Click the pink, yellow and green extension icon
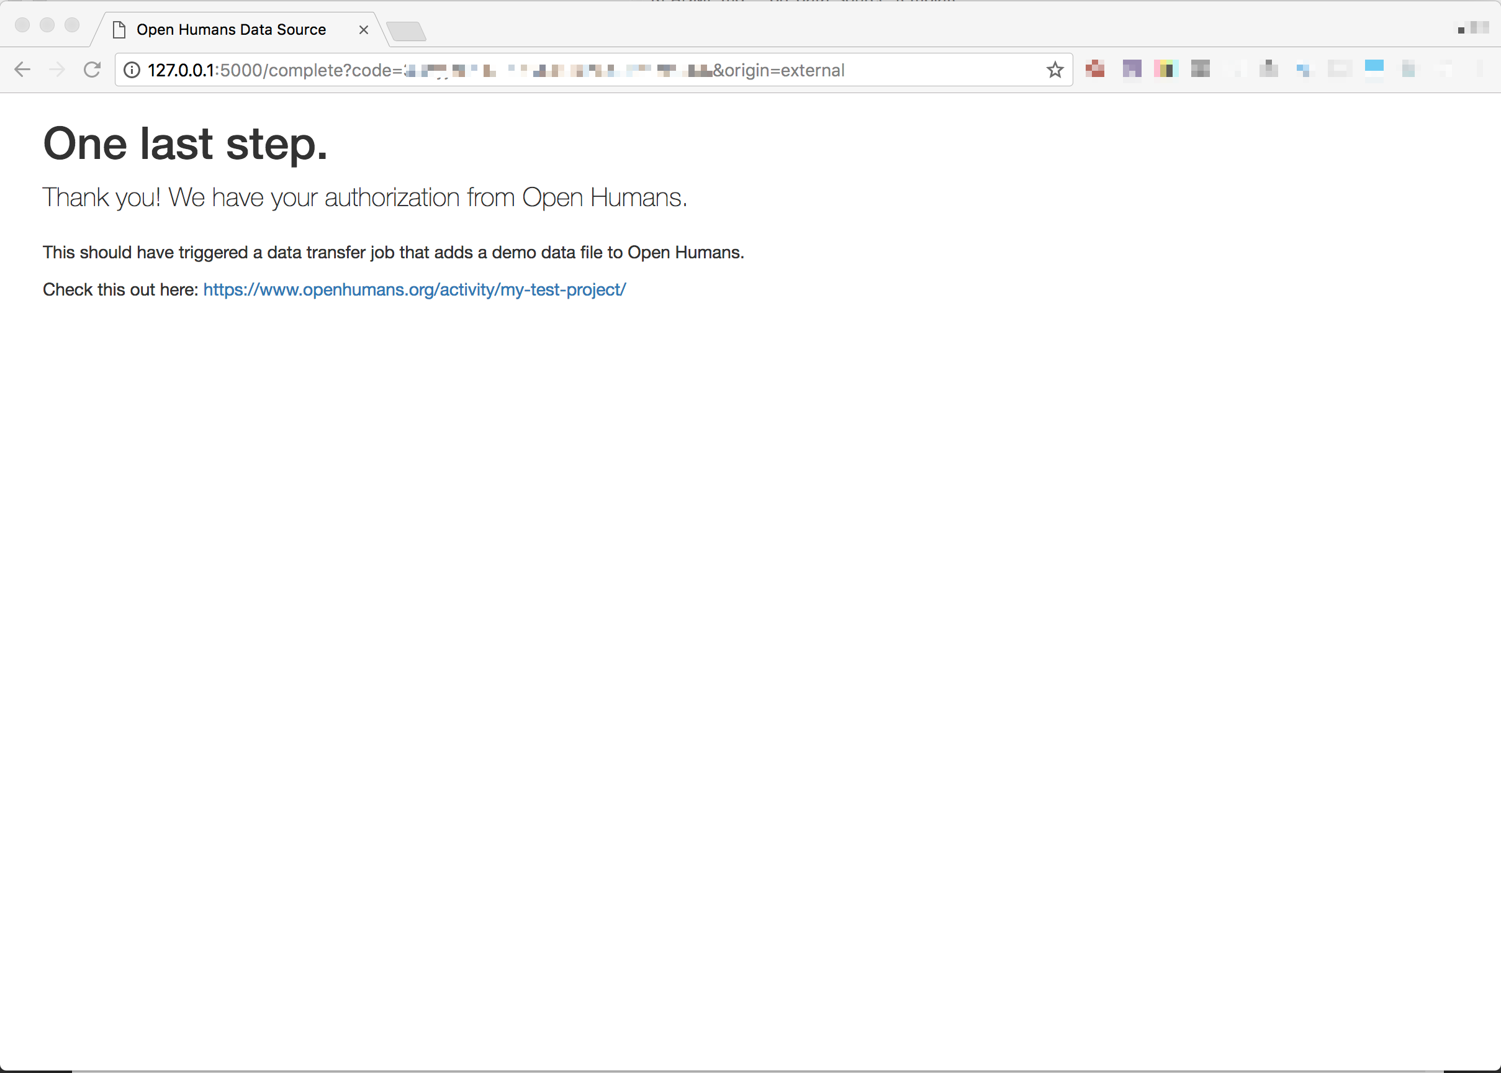Image resolution: width=1501 pixels, height=1073 pixels. [1166, 69]
